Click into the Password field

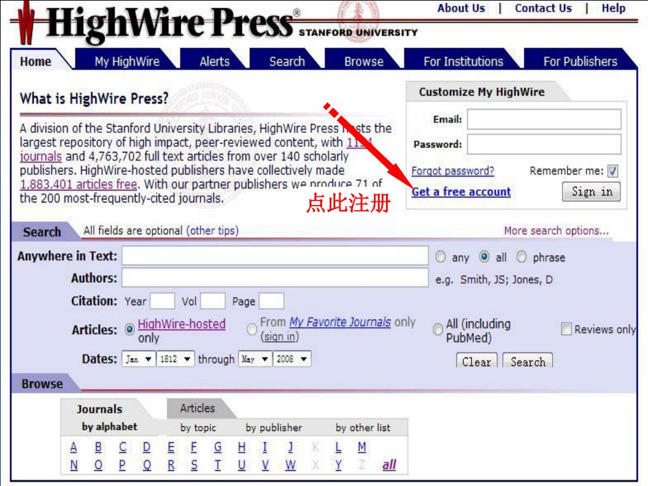tap(544, 144)
